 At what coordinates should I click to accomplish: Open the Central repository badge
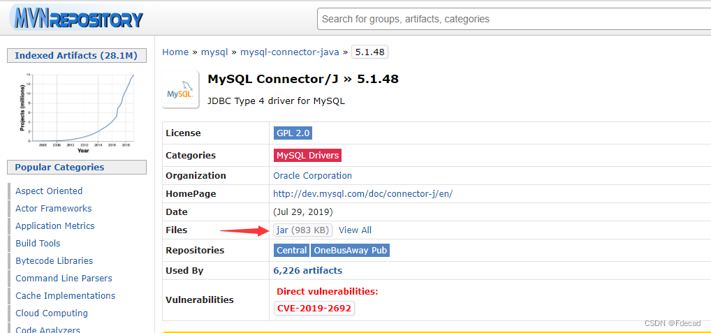coord(291,251)
